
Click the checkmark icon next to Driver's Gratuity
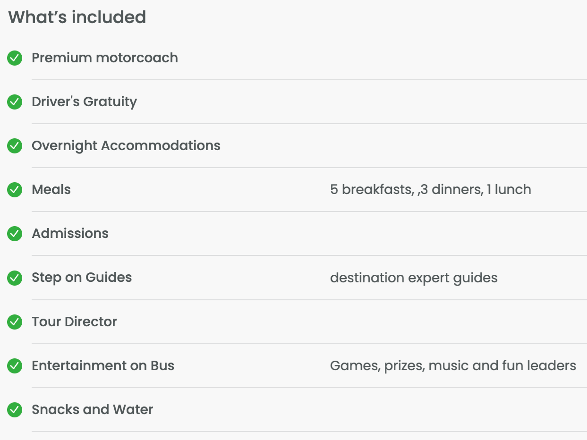point(15,102)
